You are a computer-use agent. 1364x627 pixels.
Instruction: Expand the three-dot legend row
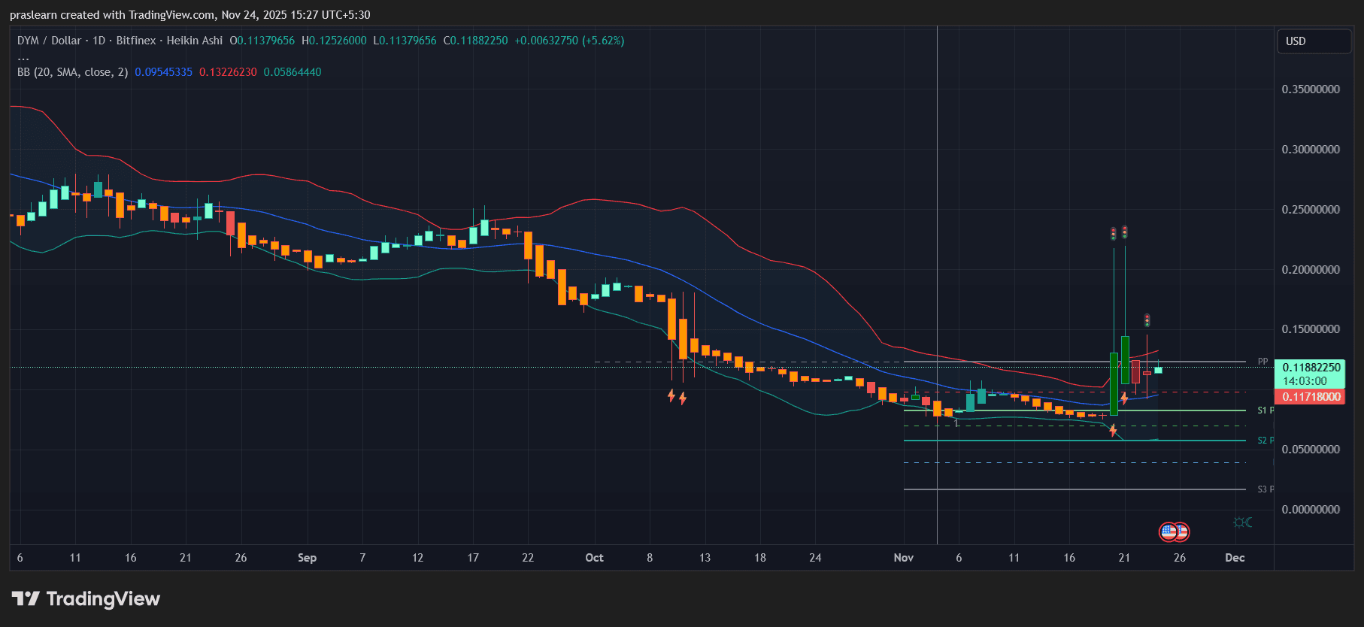[23, 57]
